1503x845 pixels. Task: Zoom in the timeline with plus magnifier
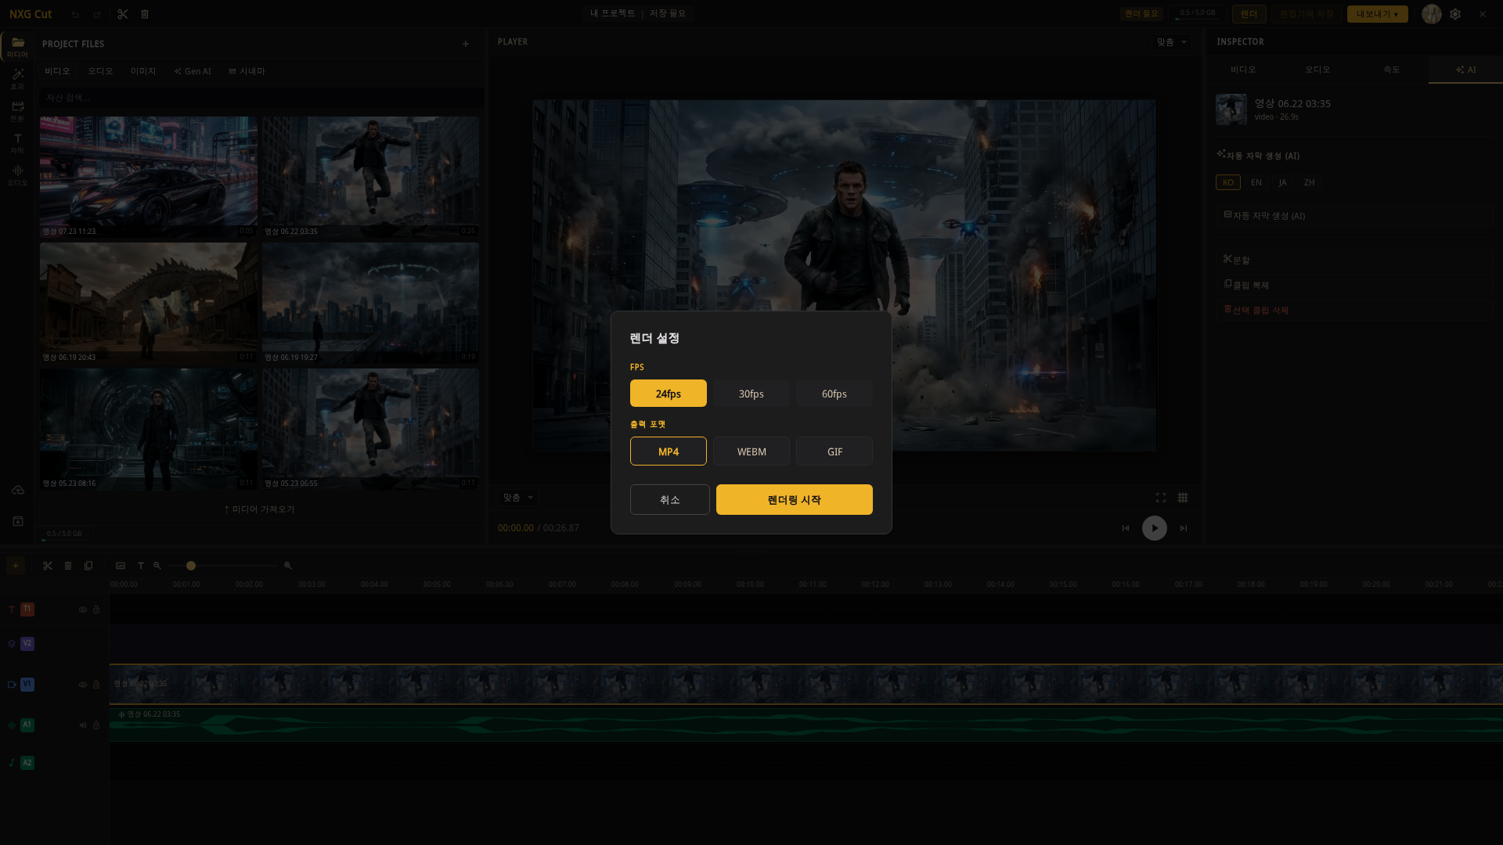288,566
